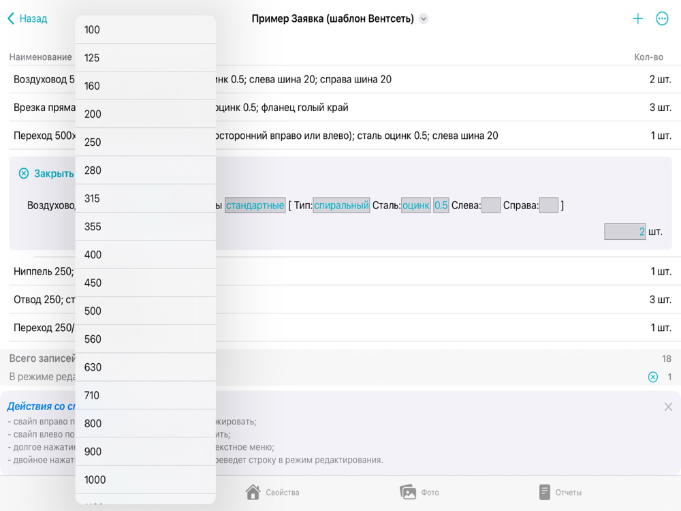This screenshot has height=511, width=681.
Task: Select 160 in the size list
Action: tap(146, 86)
